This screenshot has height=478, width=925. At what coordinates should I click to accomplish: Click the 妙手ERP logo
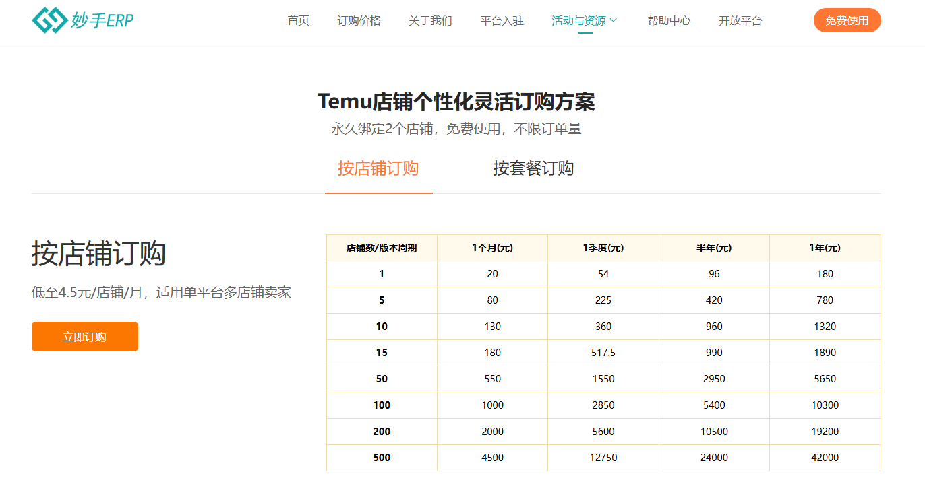tap(83, 20)
